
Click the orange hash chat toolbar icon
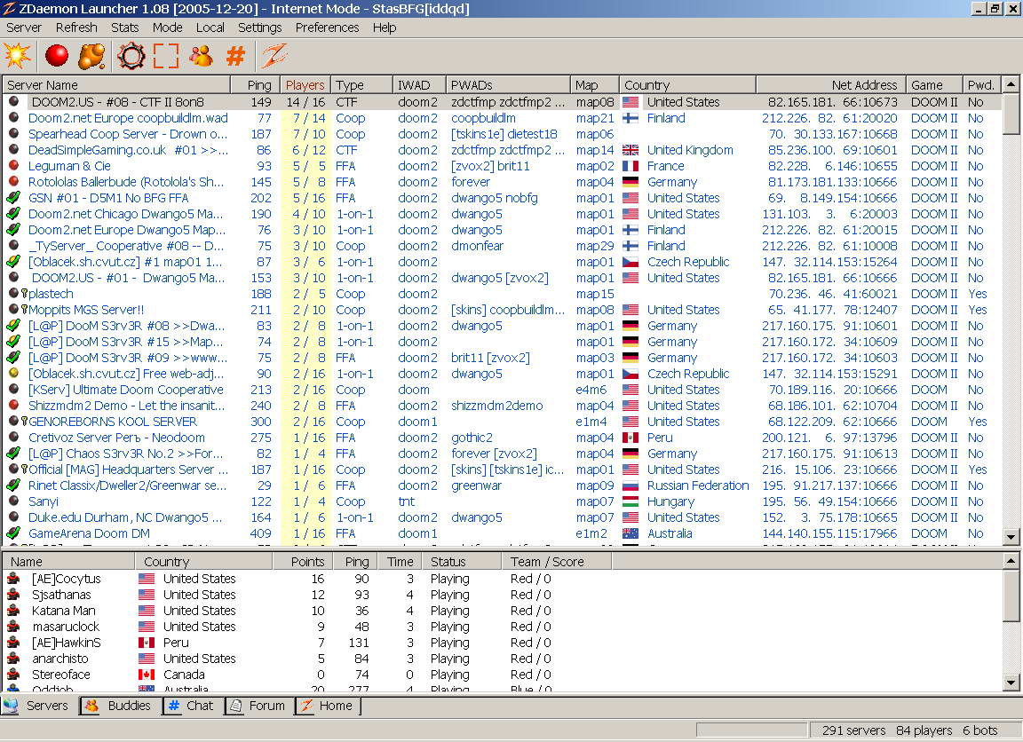tap(235, 56)
